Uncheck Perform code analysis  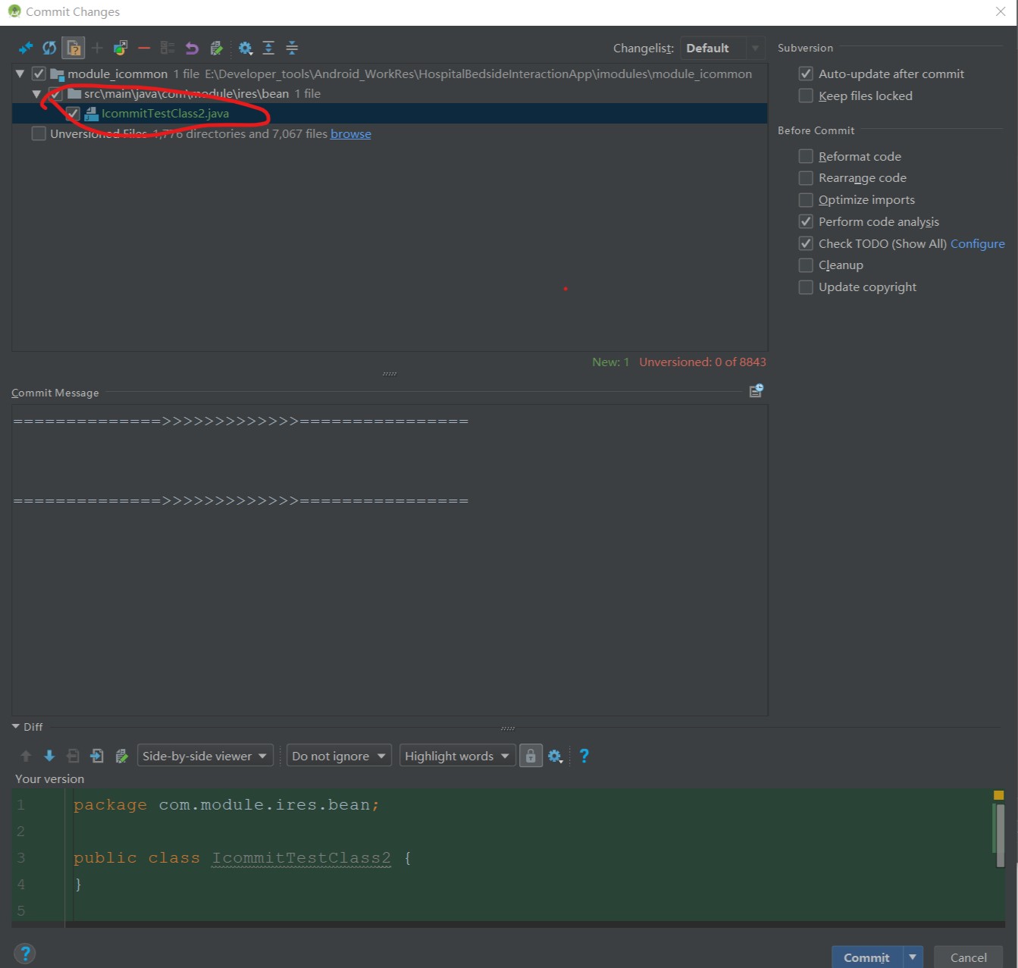click(806, 221)
